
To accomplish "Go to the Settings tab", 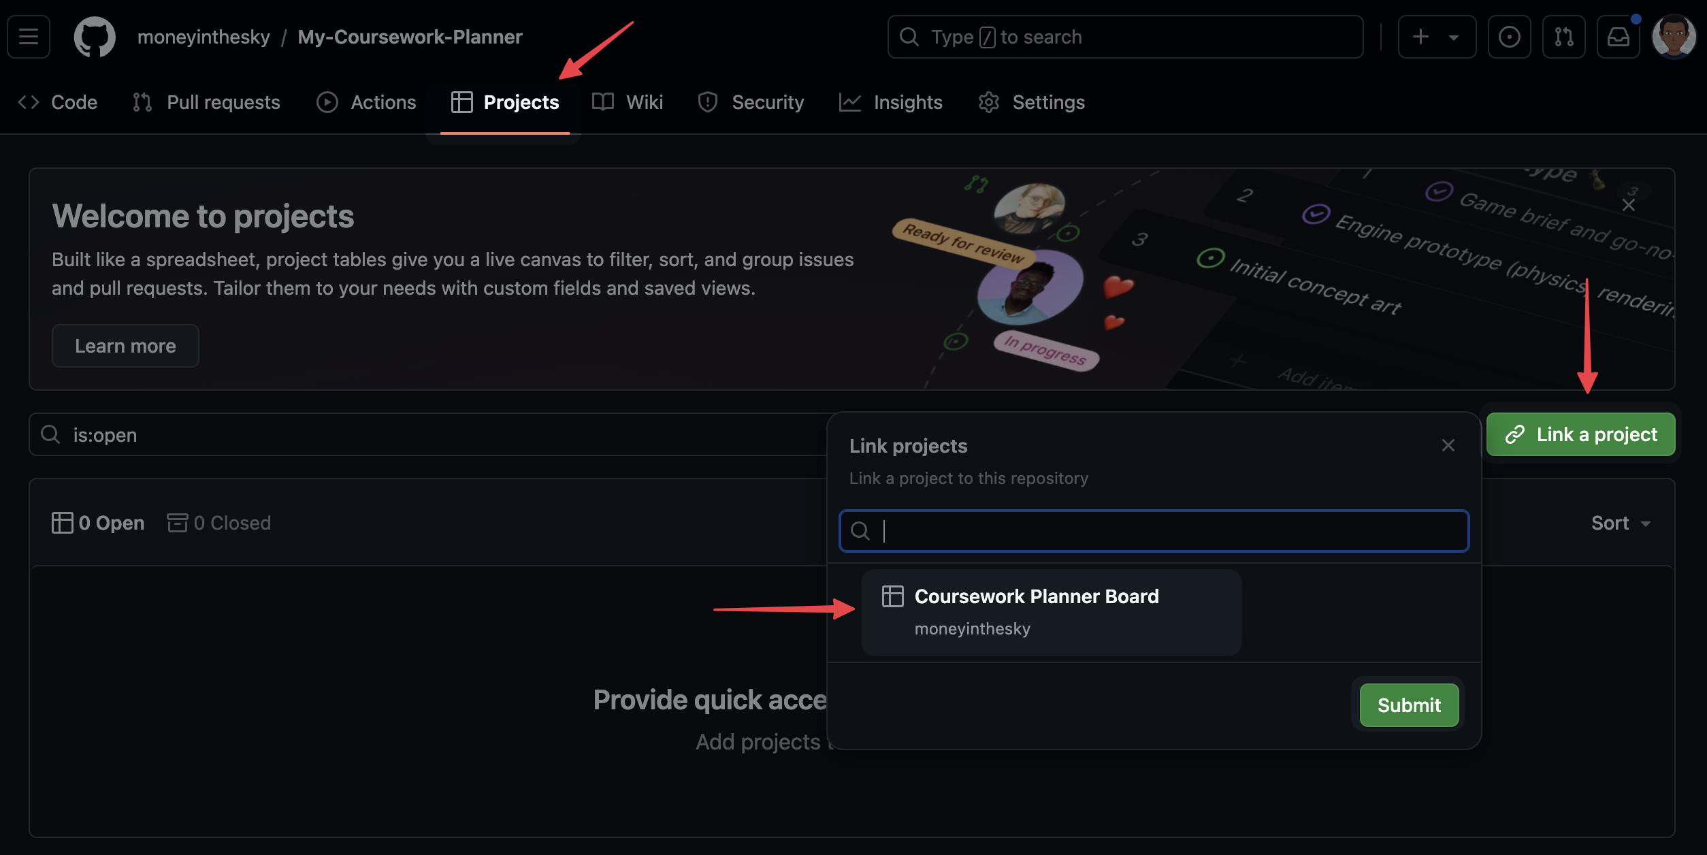I will [1032, 102].
